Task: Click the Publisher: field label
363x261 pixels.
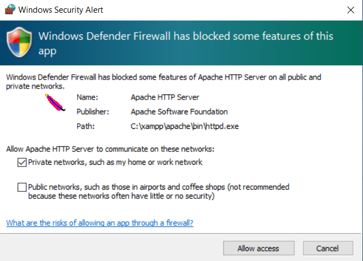Action: click(93, 112)
